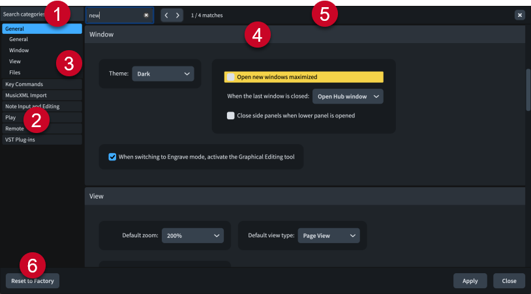The width and height of the screenshot is (531, 294).
Task: Select VST Plug-ins category
Action: click(x=42, y=140)
